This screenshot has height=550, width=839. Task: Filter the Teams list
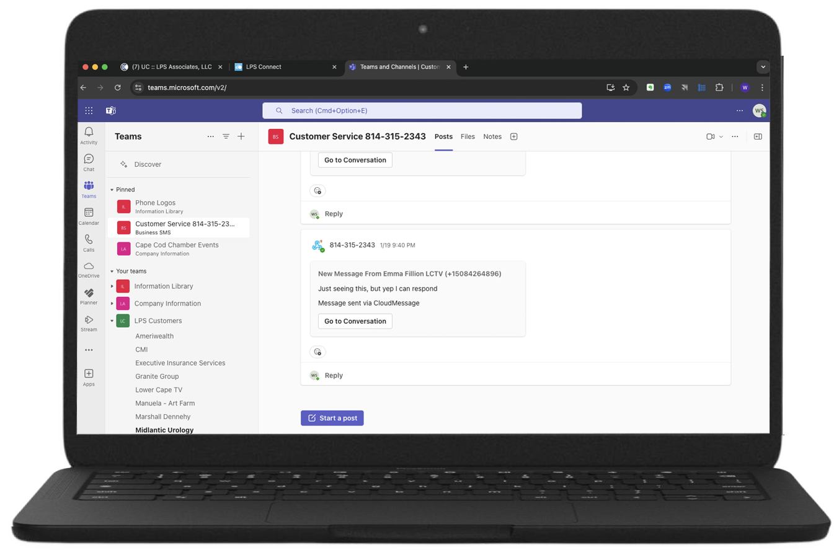pyautogui.click(x=226, y=136)
